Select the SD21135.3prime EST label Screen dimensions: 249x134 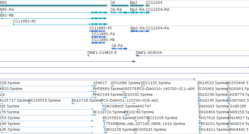(x=156, y=83)
